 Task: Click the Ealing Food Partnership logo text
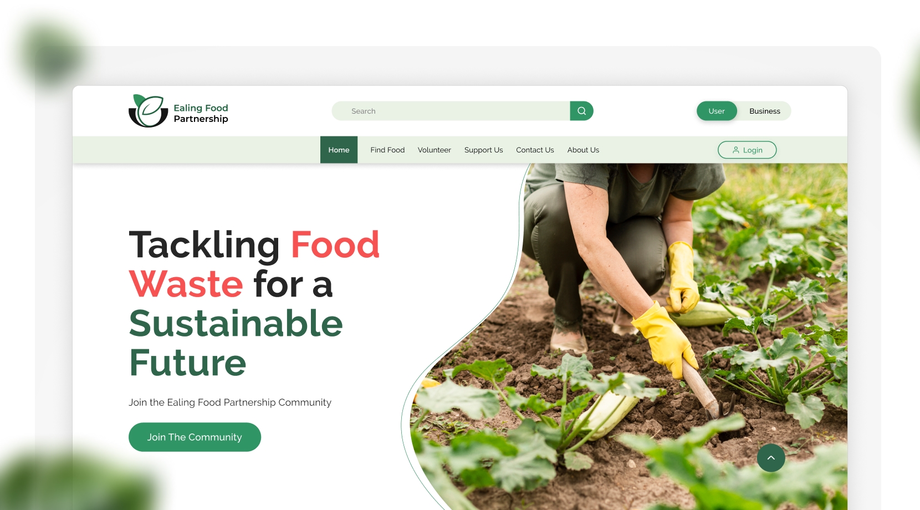point(201,113)
